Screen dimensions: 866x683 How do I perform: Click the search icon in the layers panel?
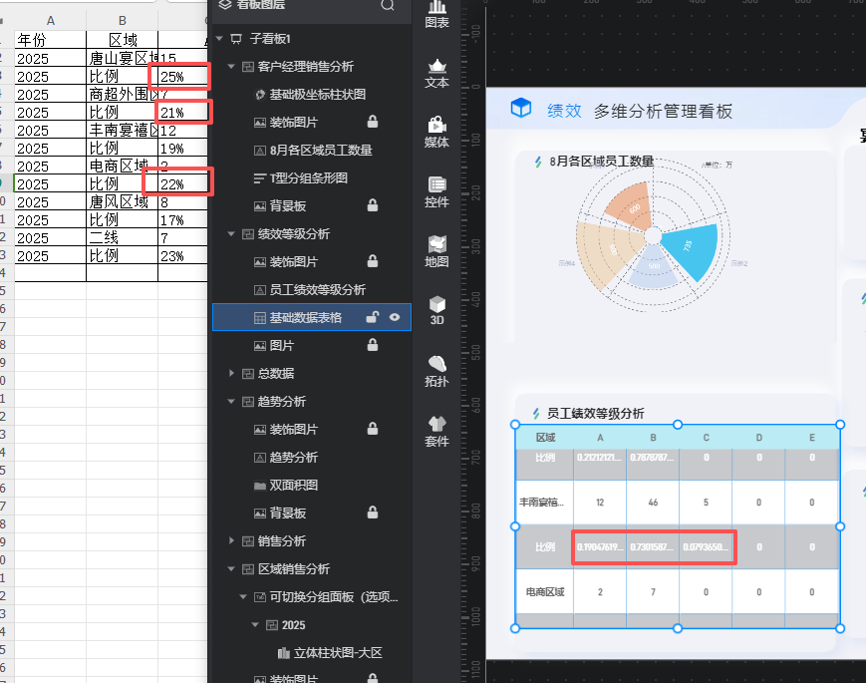(x=388, y=5)
